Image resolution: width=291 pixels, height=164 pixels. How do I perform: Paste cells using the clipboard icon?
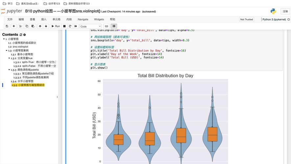[x=33, y=26]
